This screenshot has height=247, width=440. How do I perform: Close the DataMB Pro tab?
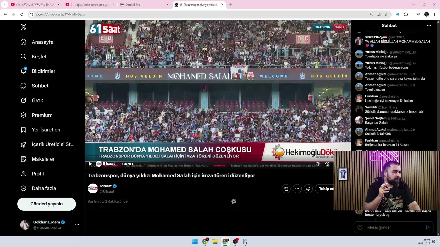(168, 5)
